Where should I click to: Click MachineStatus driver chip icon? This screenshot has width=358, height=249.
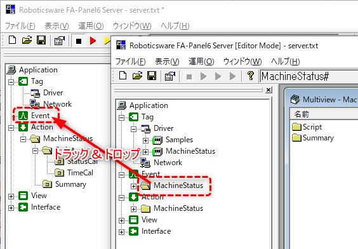(157, 151)
